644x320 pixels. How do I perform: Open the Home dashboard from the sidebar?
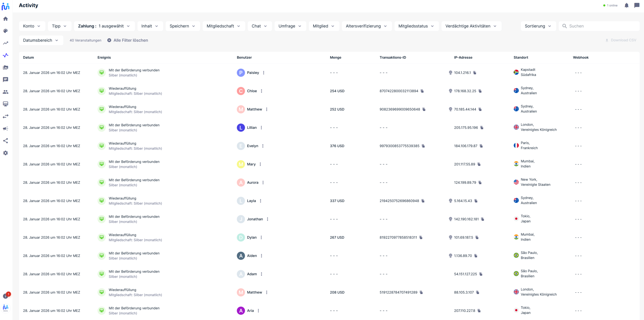pos(6,19)
